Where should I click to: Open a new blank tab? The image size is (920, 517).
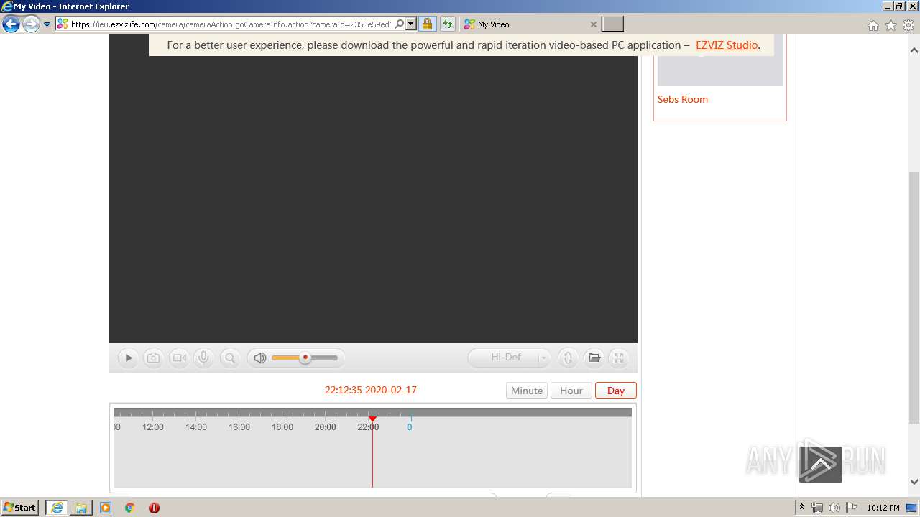tap(612, 24)
